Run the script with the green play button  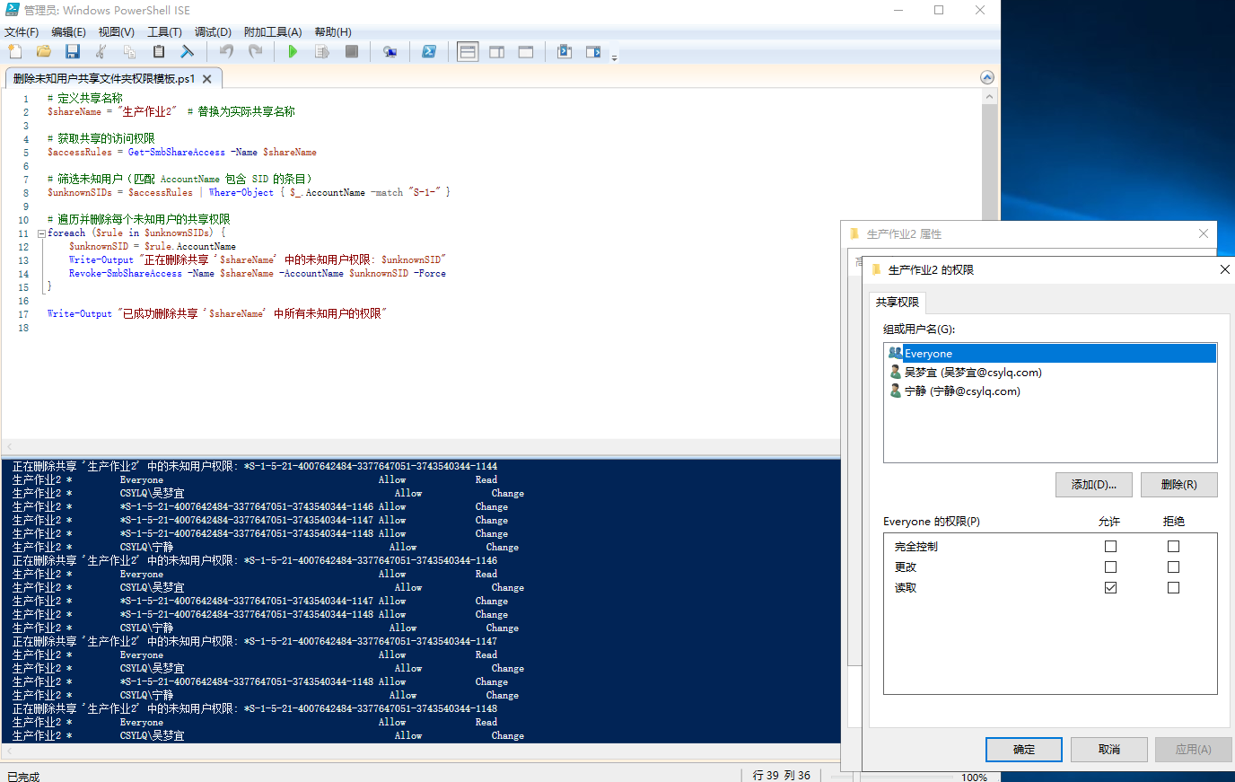(x=293, y=52)
